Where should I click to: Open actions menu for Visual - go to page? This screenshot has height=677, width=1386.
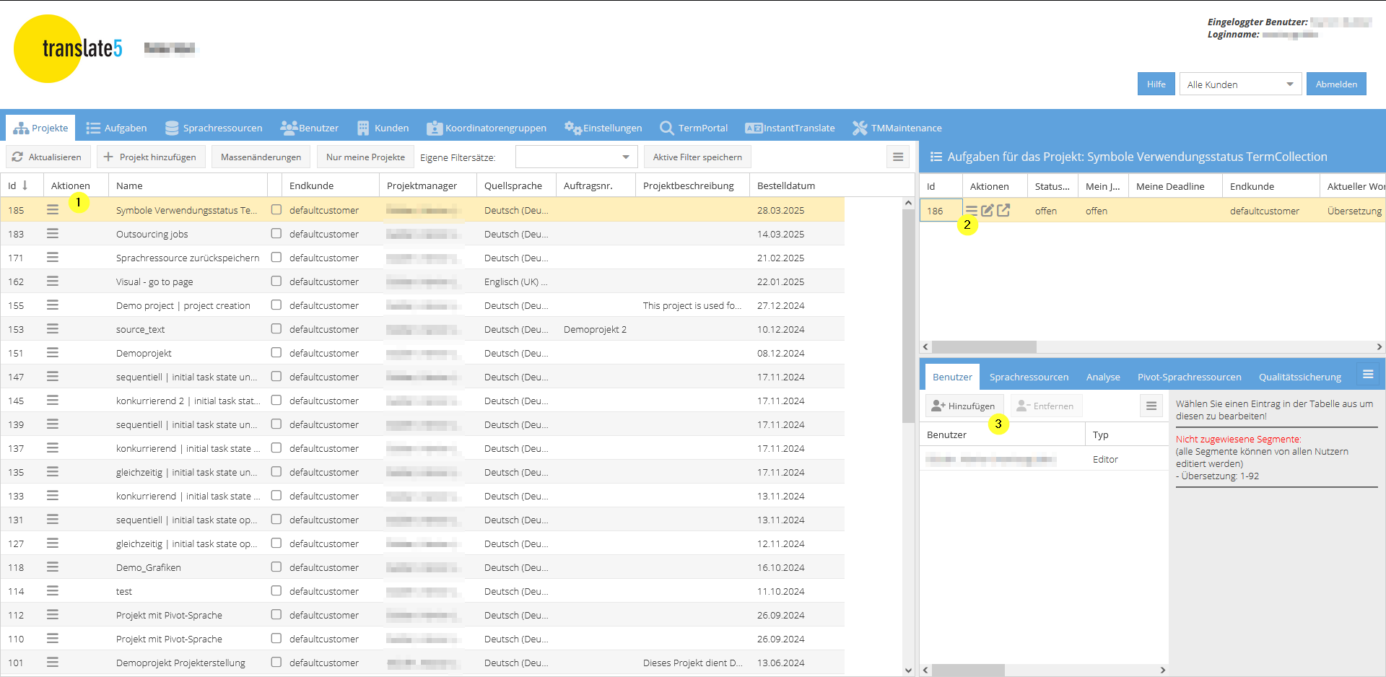53,281
